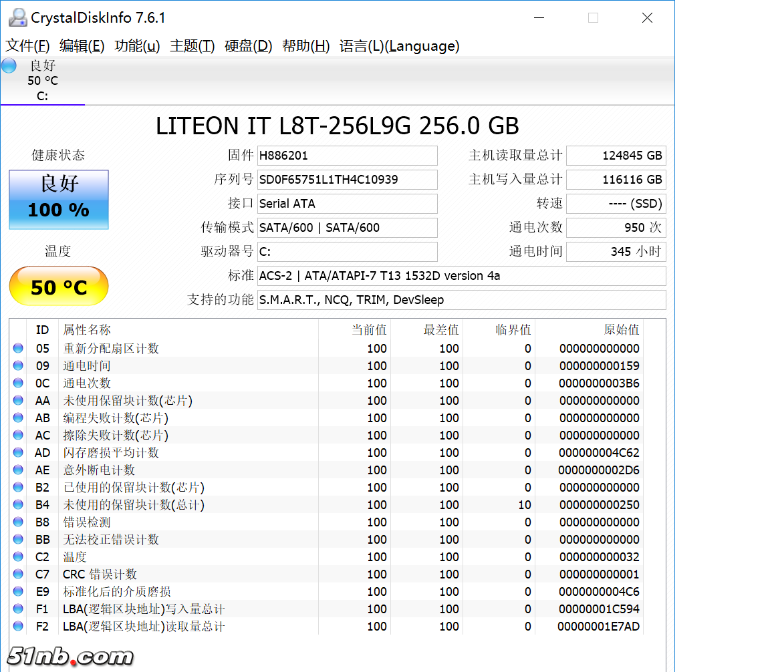Viewport: 770px width, 672px height.
Task: Open the 硬盘(D) menu
Action: (248, 46)
